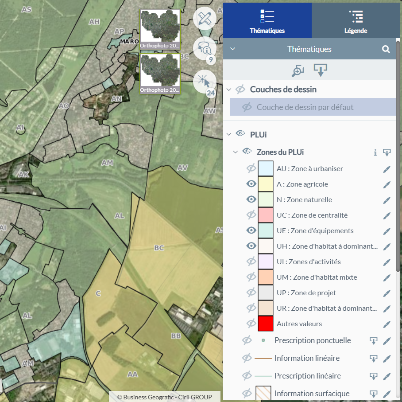Collapse the Zones du PLUi subgroup

[x=236, y=152]
